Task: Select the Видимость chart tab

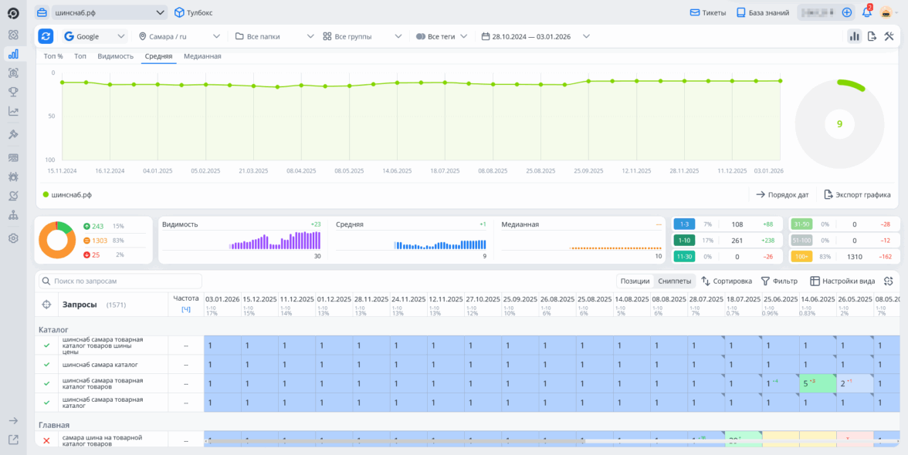Action: (116, 56)
